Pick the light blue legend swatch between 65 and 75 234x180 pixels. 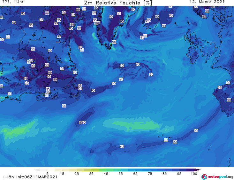point(142,170)
